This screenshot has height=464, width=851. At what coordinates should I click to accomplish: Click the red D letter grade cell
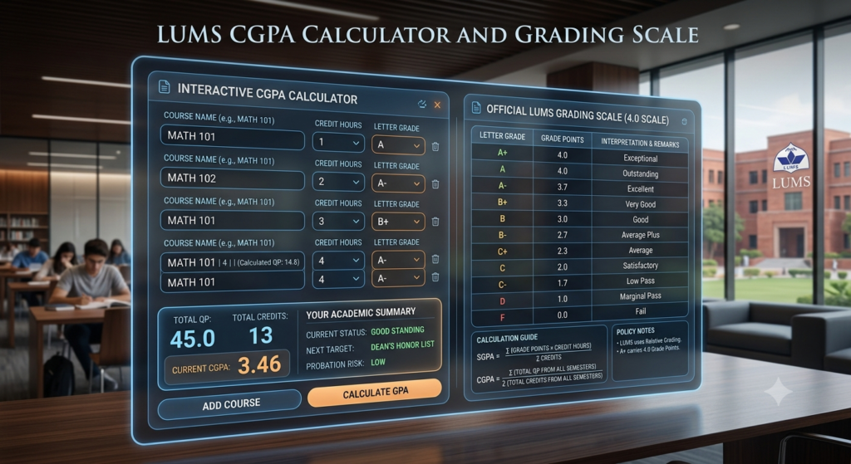(x=503, y=301)
